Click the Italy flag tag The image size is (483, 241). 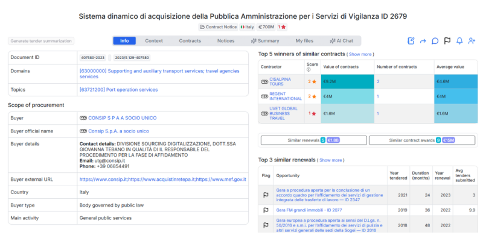(x=248, y=27)
